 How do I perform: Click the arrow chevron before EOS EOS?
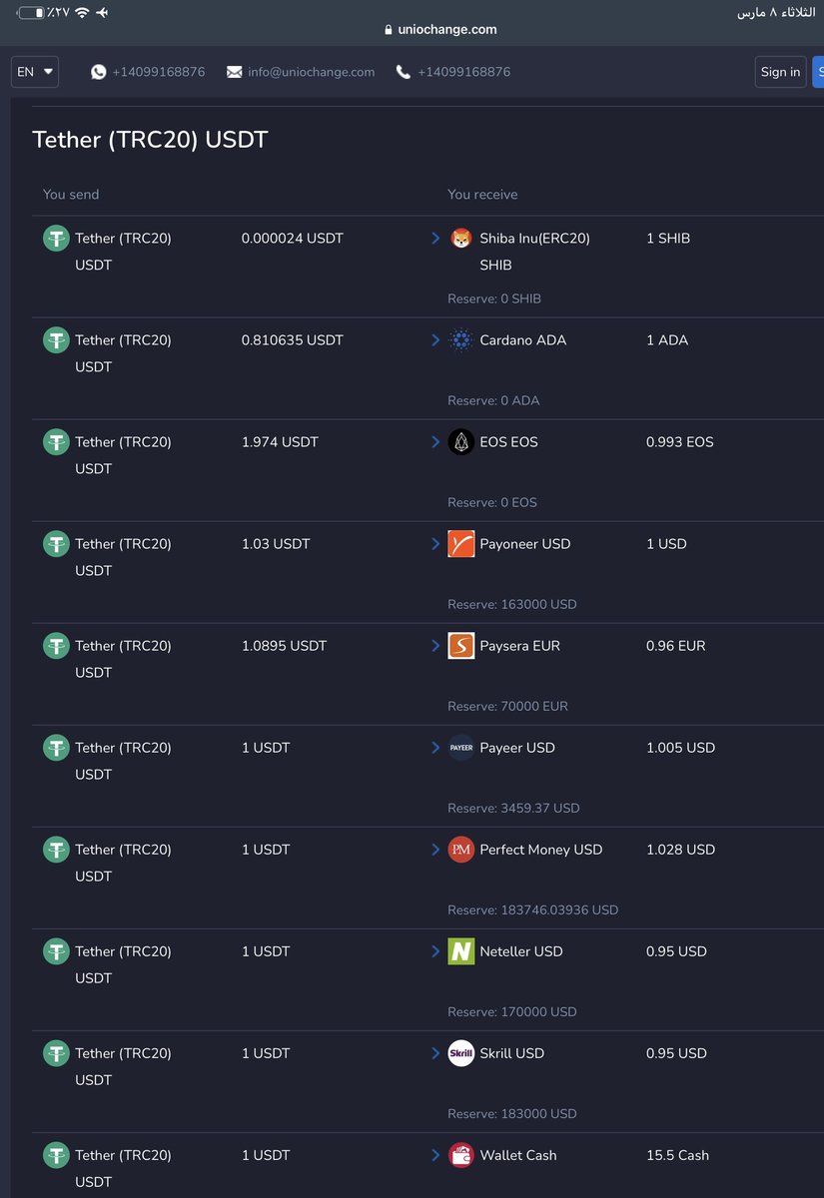click(x=435, y=442)
